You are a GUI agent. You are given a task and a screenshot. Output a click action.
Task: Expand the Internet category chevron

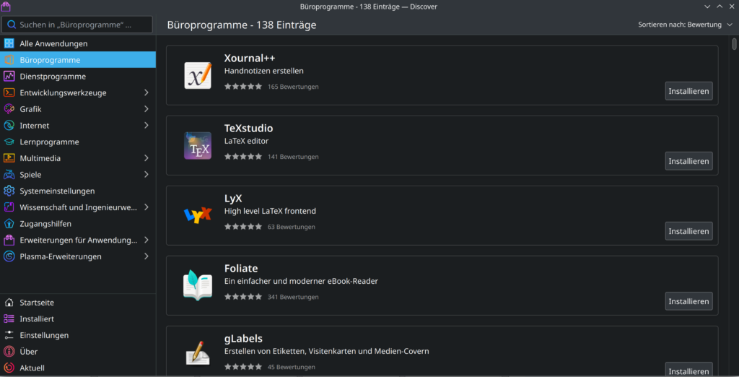[146, 126]
